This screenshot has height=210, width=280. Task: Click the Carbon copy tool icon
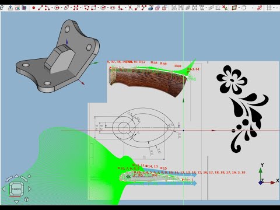pos(157,8)
